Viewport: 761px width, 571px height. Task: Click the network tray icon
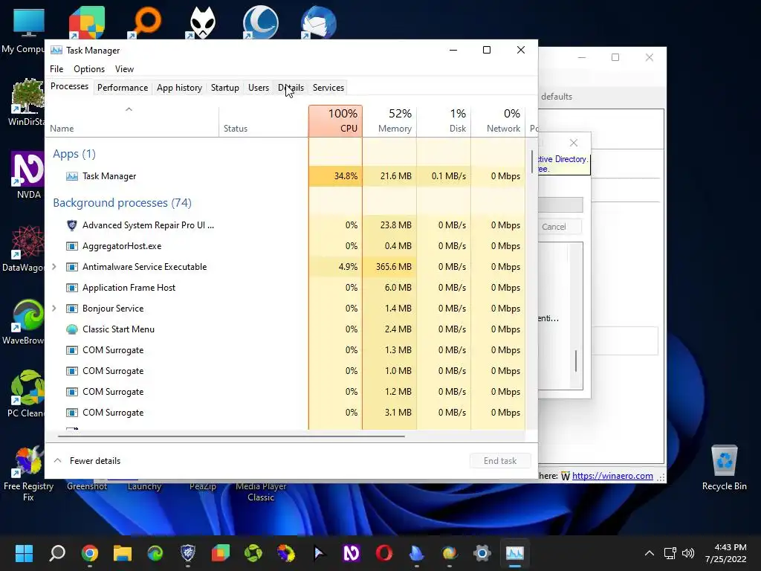(670, 553)
